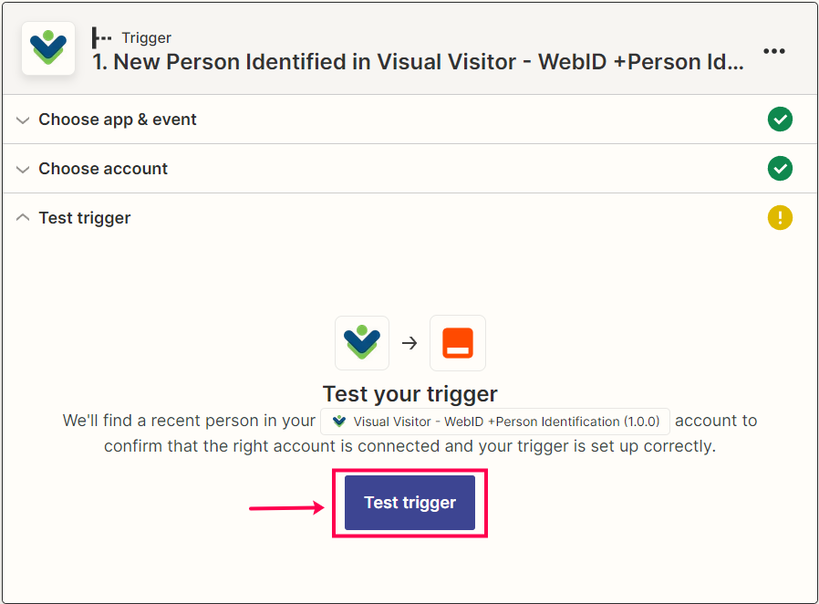This screenshot has height=604, width=819.
Task: Open the three-dot more options menu
Action: [x=773, y=51]
